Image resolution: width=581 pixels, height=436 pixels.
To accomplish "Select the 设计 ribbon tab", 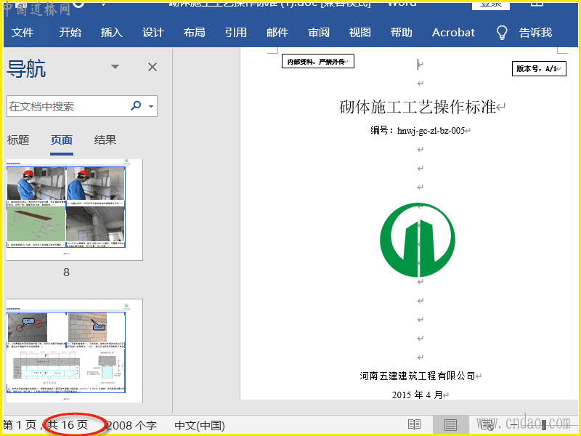I will pos(153,33).
